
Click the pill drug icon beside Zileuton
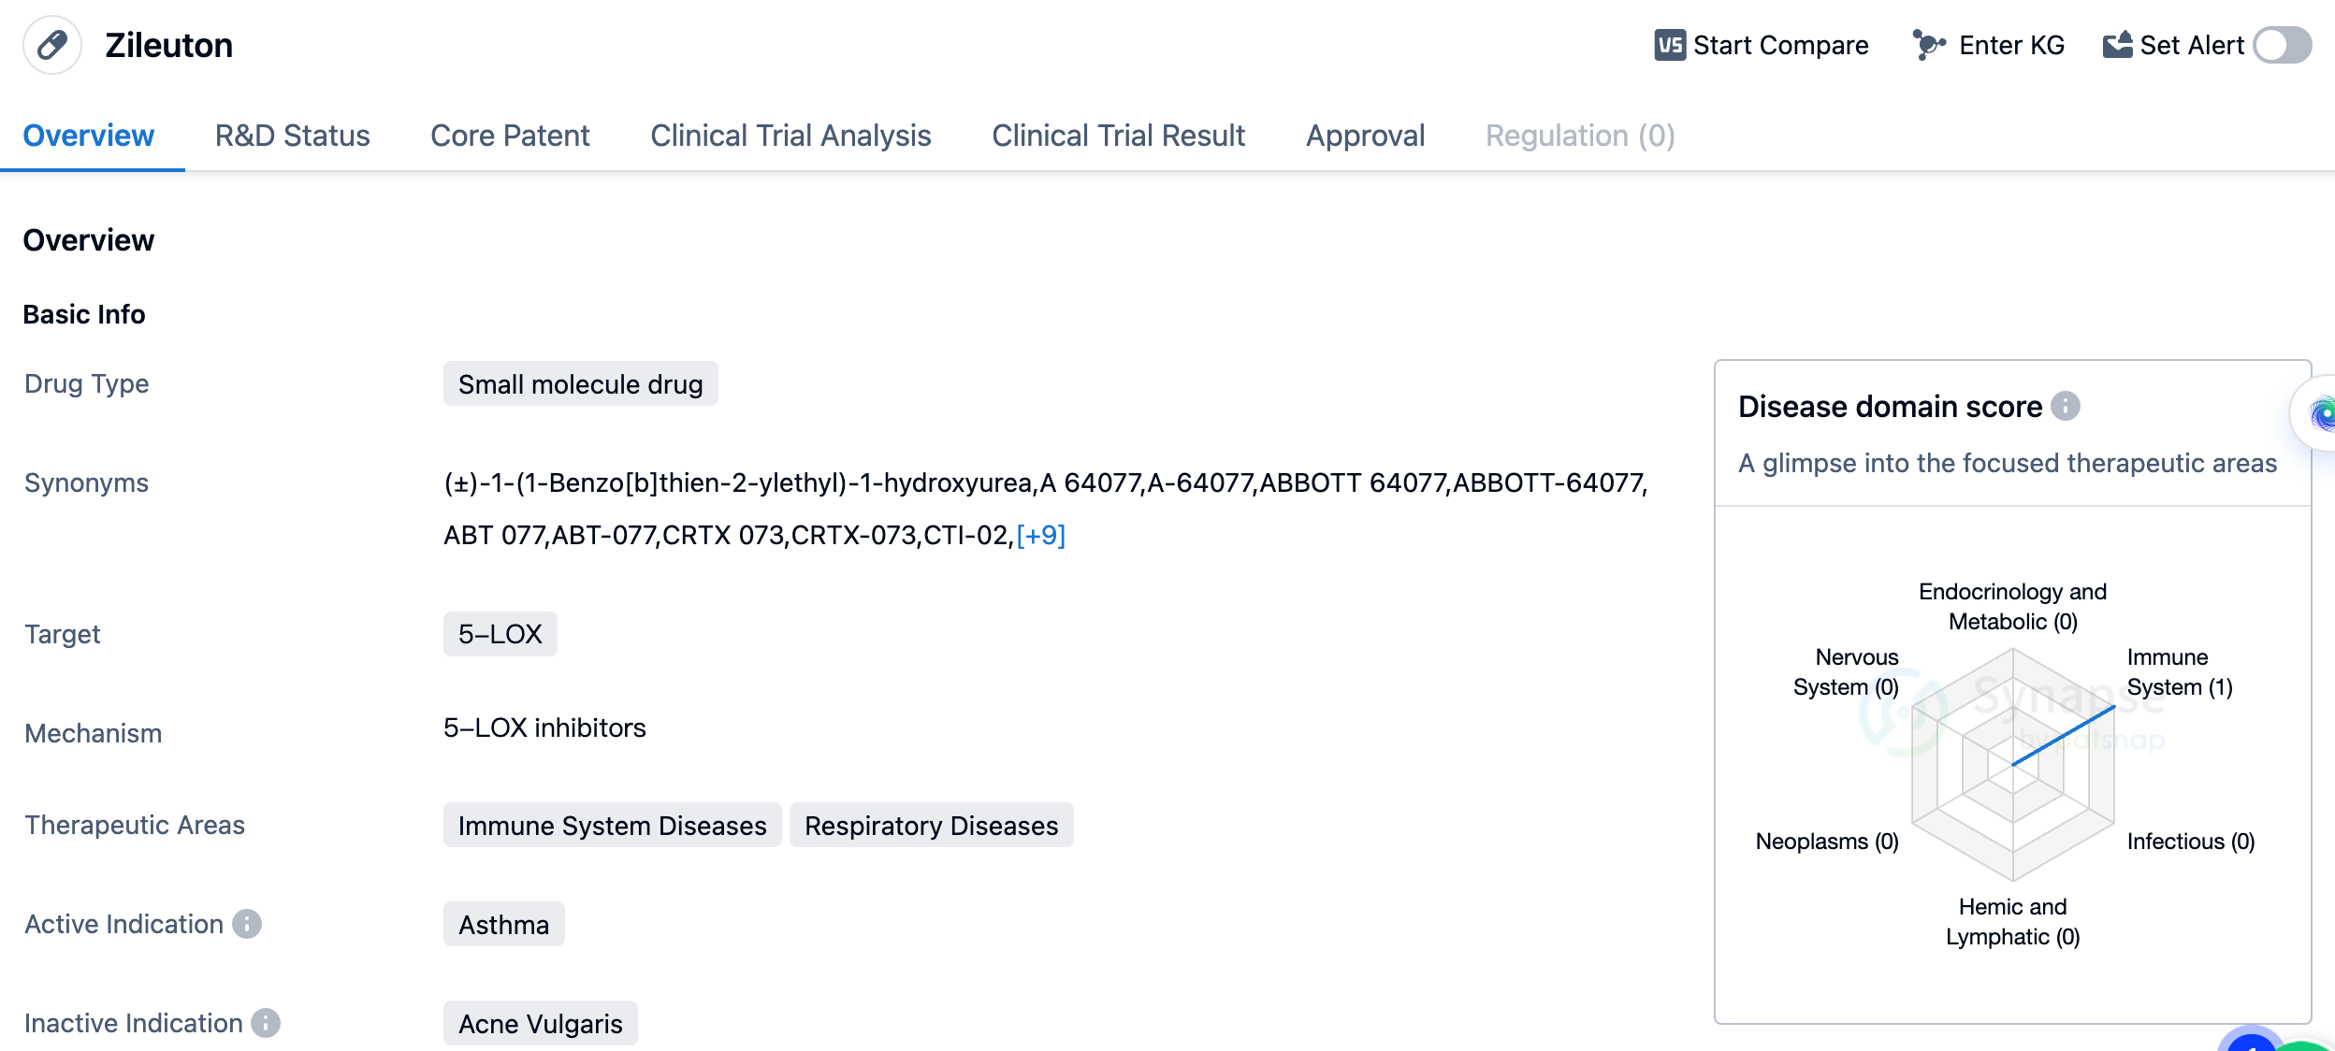coord(52,45)
